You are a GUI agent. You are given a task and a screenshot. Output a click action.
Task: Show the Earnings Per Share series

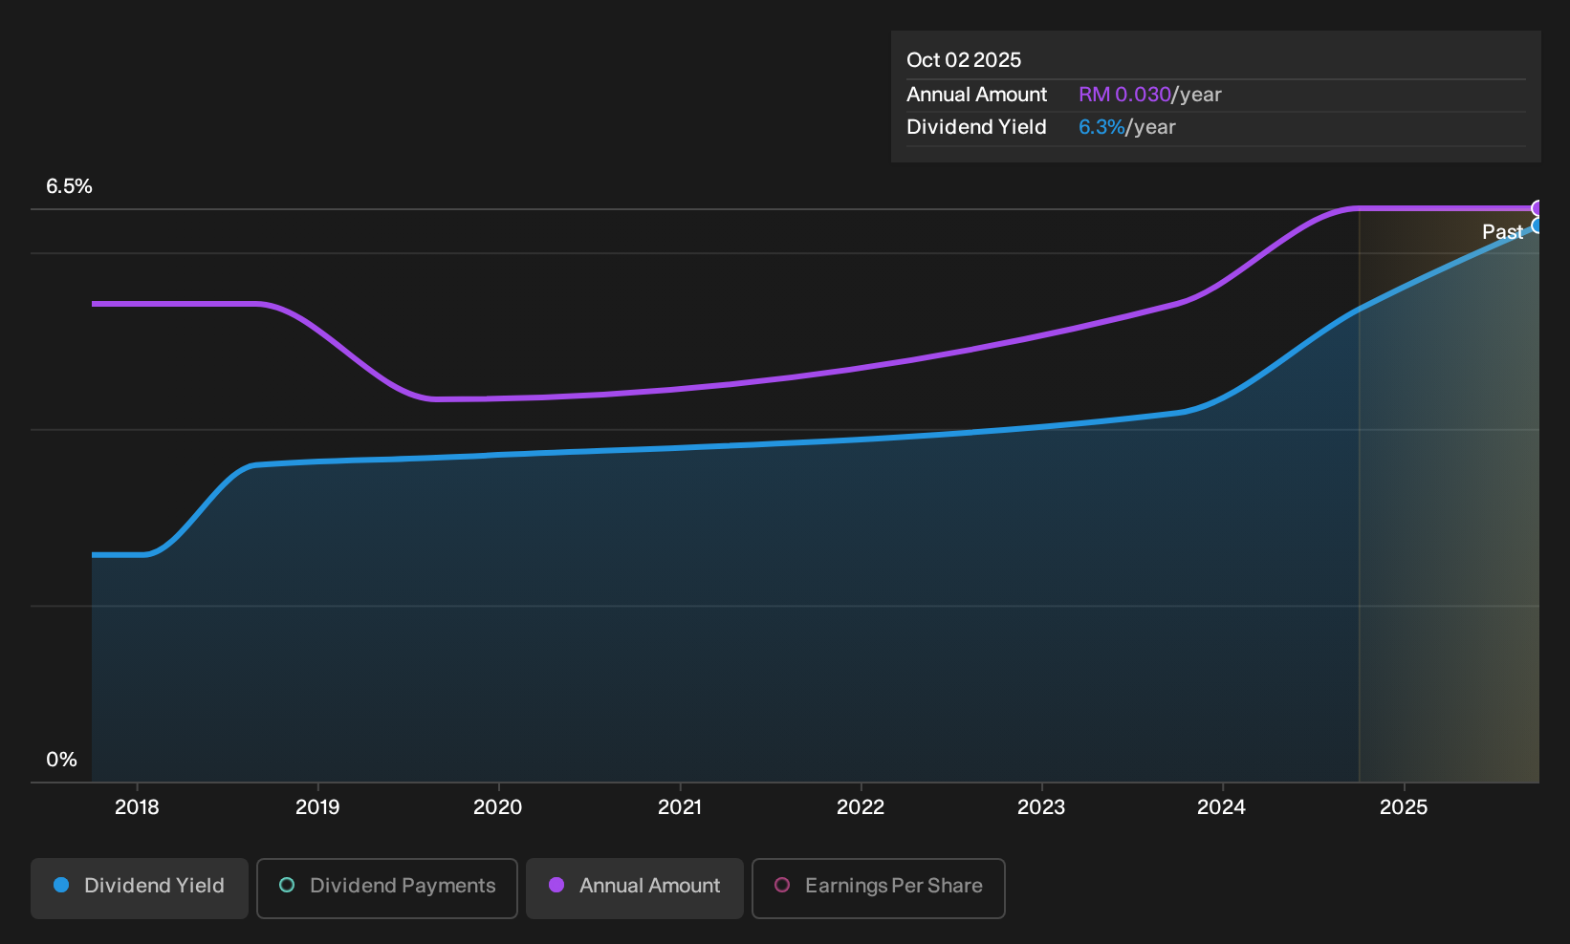(x=879, y=888)
